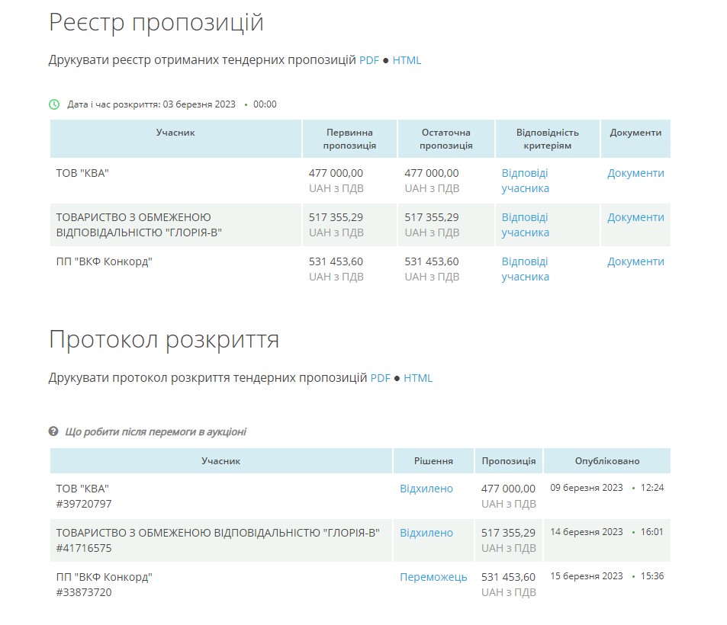
Task: Click the green clock icon beside the disclosure date
Action: pyautogui.click(x=54, y=104)
